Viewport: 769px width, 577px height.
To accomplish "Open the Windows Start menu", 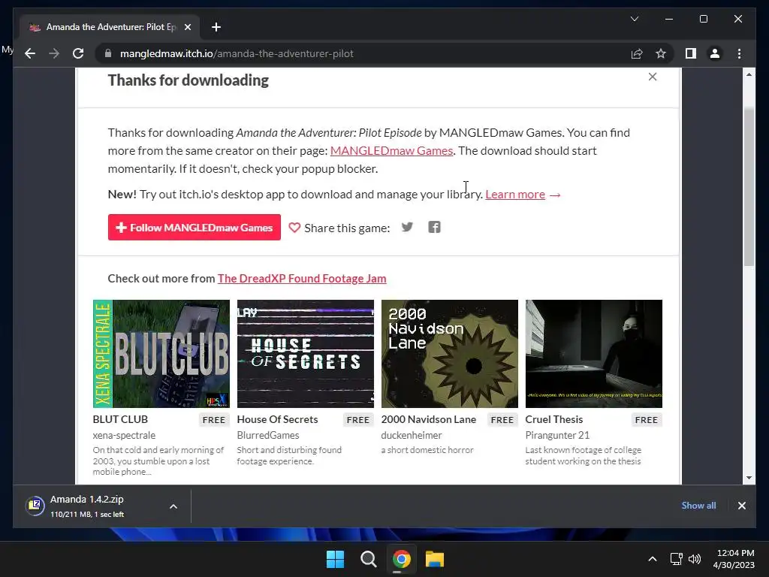I will (336, 559).
